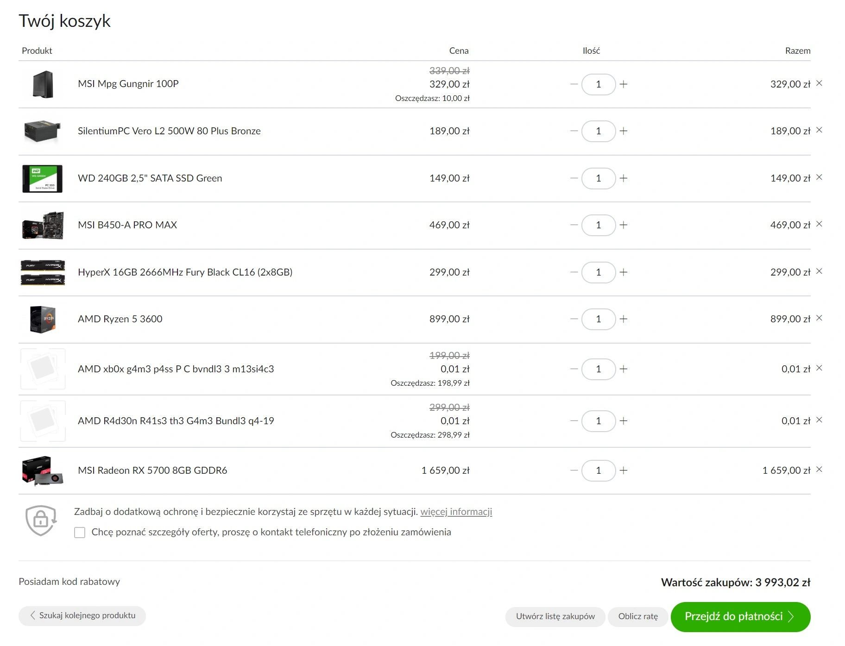The image size is (845, 646).
Task: Remove AMD Ryzen 5 3600 from cart
Action: tap(819, 318)
